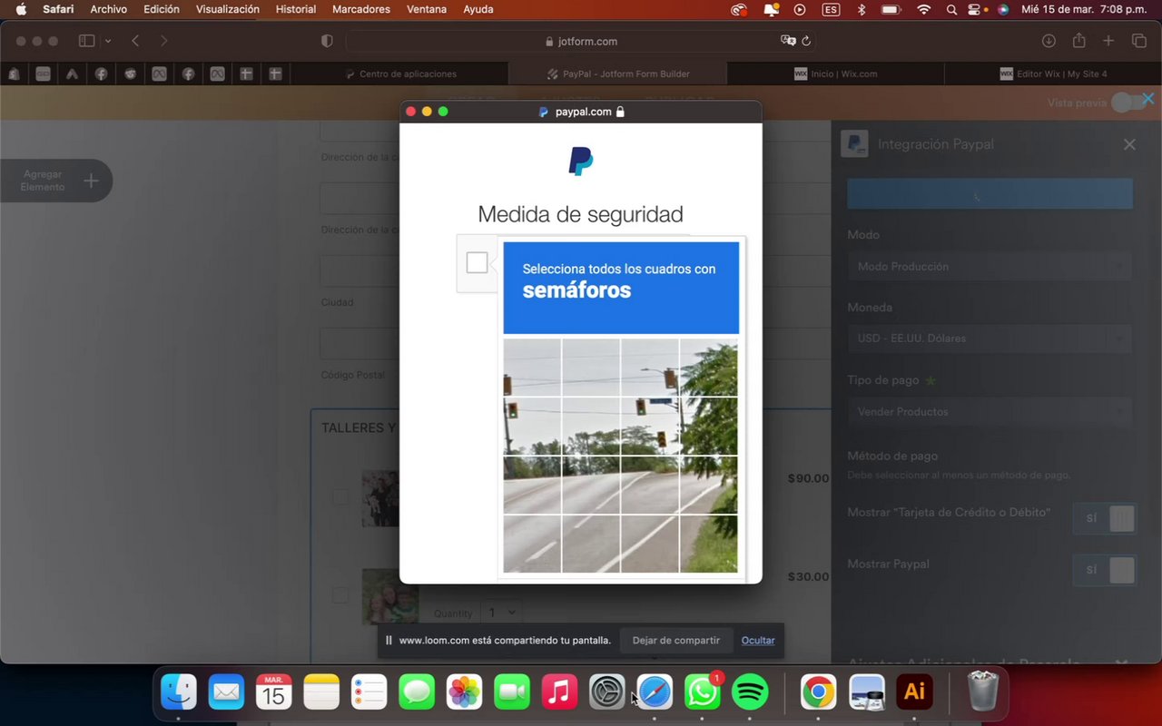The height and width of the screenshot is (726, 1162).
Task: Click the ES input source indicator
Action: (x=831, y=9)
